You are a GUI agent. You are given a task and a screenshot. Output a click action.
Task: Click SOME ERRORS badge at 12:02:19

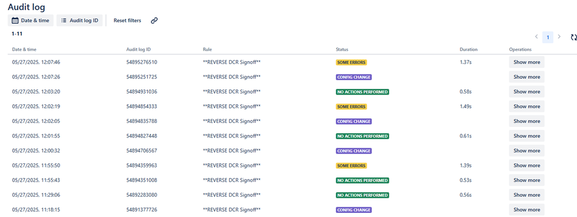[351, 107]
